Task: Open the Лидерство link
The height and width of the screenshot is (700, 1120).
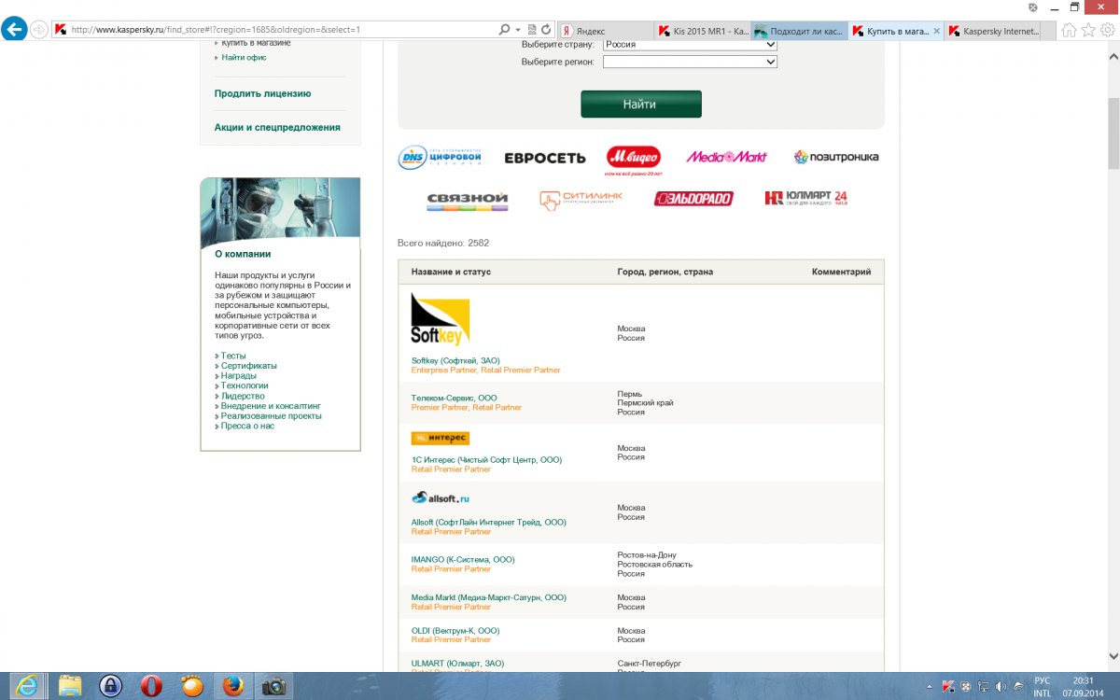Action: pos(243,396)
